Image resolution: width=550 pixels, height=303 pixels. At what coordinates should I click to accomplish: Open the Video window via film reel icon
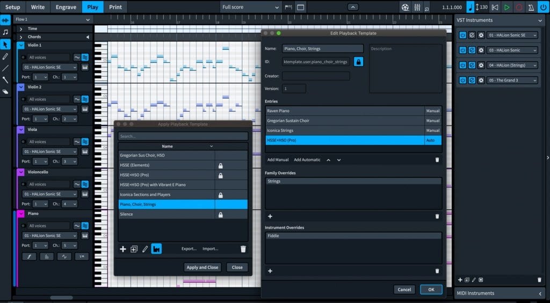(405, 7)
